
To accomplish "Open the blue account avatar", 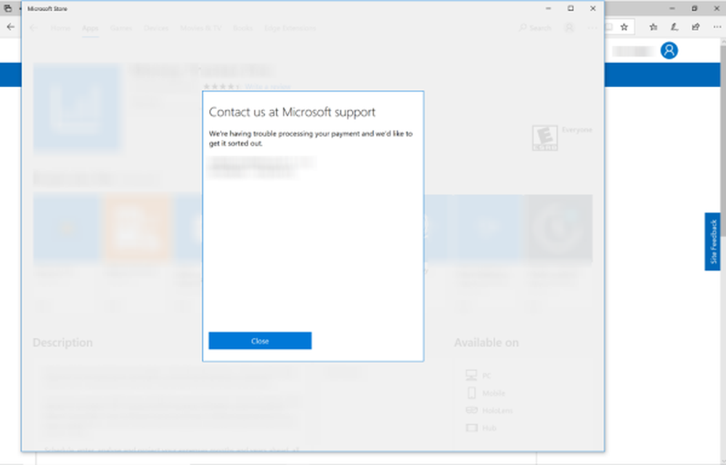I will pyautogui.click(x=669, y=51).
